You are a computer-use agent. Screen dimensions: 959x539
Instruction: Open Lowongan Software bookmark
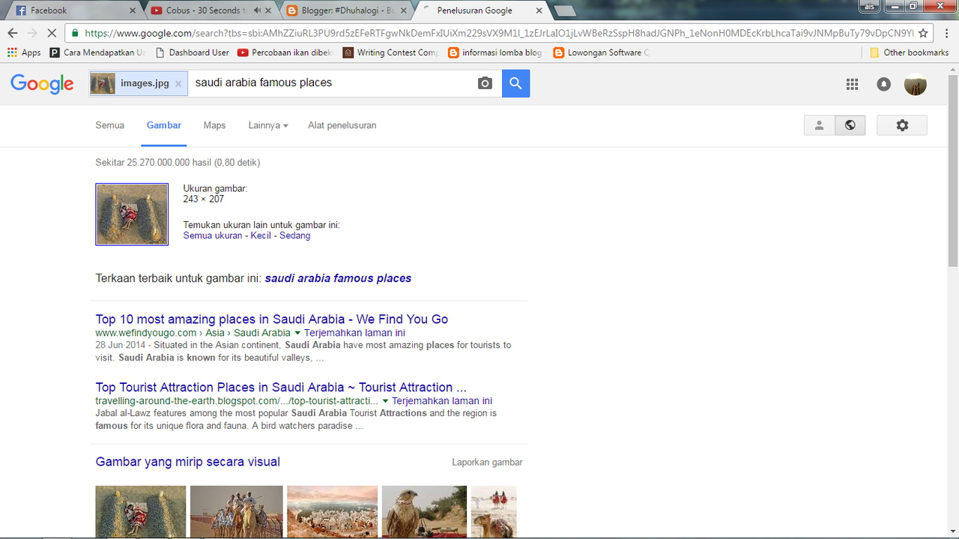coord(601,52)
